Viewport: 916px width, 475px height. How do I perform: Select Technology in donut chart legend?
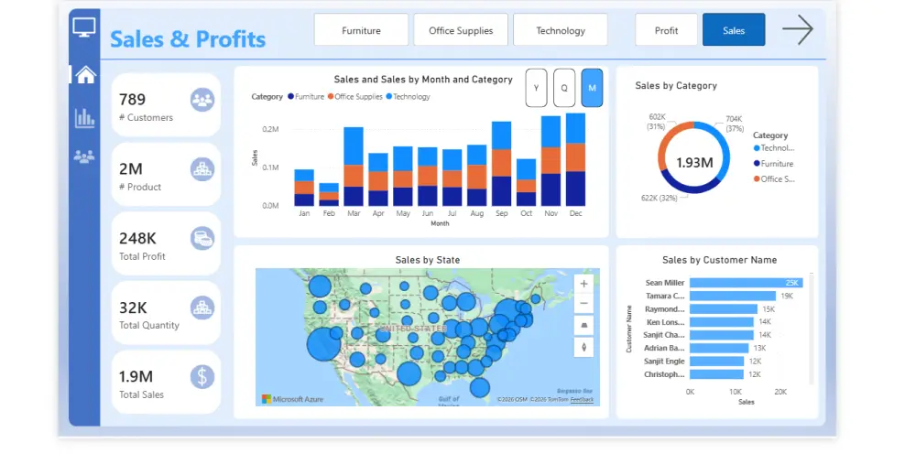pos(774,148)
